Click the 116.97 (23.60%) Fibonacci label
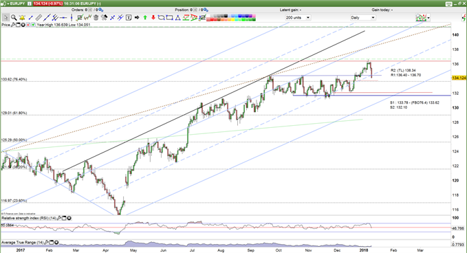 click(14, 201)
